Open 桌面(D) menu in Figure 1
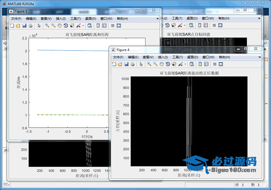 [x=90, y=19]
